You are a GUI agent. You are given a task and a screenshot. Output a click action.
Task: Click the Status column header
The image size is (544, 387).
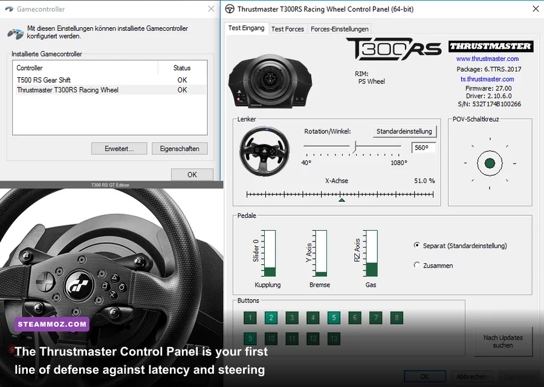click(183, 68)
